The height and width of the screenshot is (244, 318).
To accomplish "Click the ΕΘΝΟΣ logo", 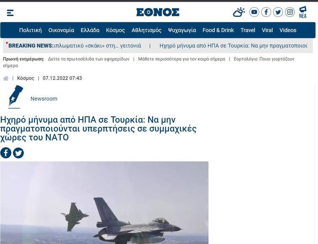I will (158, 12).
